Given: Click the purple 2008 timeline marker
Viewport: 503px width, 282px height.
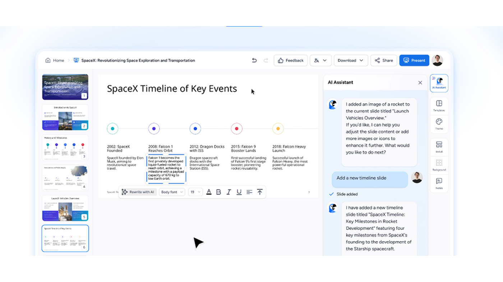Looking at the screenshot, I should [x=154, y=129].
